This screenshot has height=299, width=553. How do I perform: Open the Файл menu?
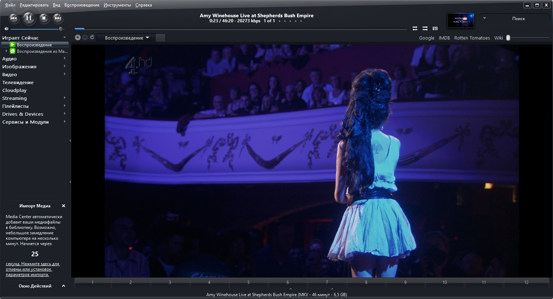tap(10, 5)
